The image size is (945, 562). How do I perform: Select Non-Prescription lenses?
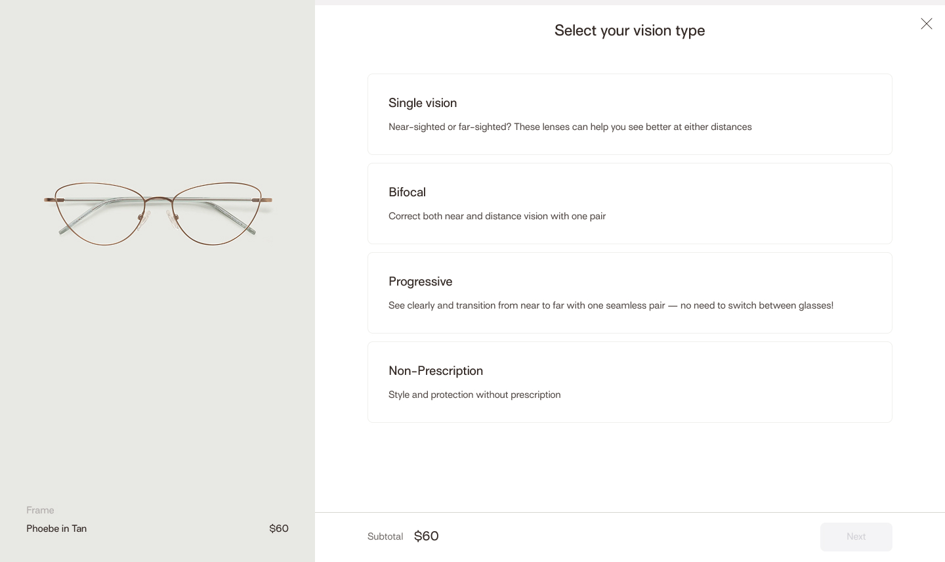click(630, 382)
